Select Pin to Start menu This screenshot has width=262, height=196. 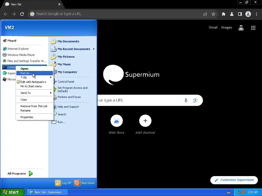[x=35, y=86]
